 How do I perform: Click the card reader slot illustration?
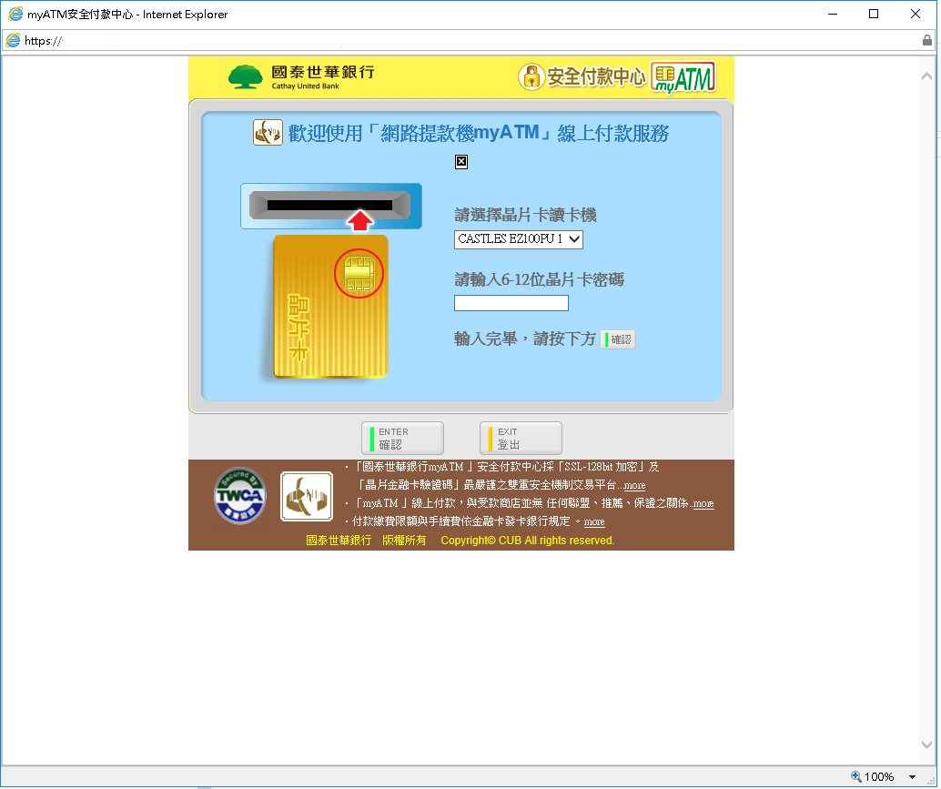pos(331,207)
